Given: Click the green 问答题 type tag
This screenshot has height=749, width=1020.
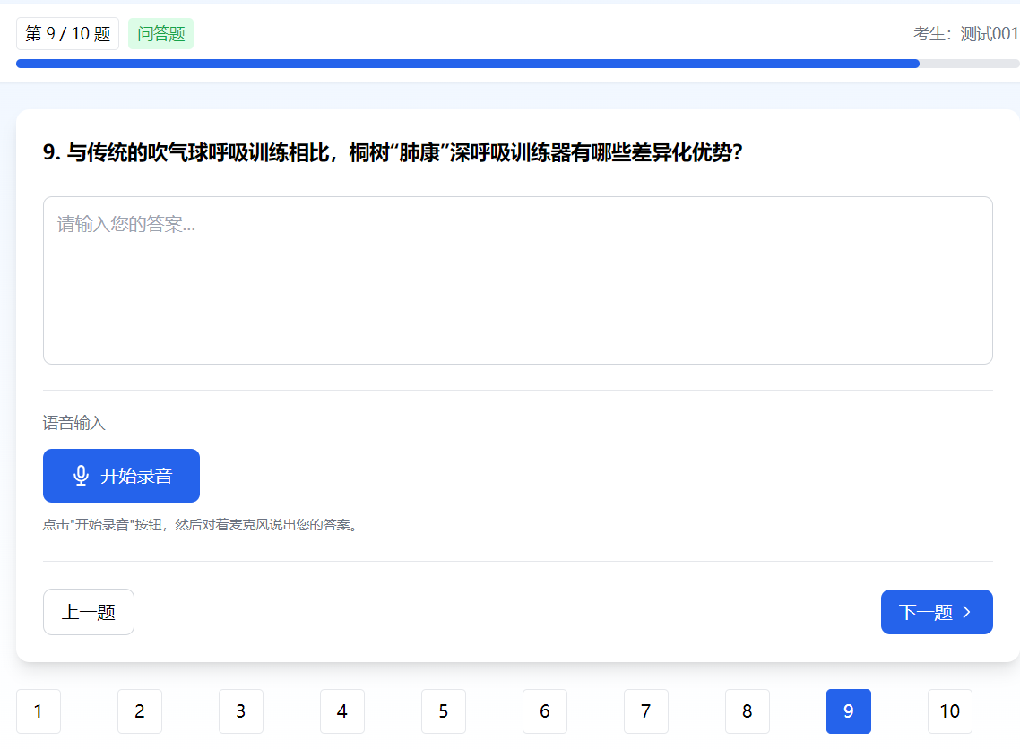Looking at the screenshot, I should pyautogui.click(x=160, y=34).
